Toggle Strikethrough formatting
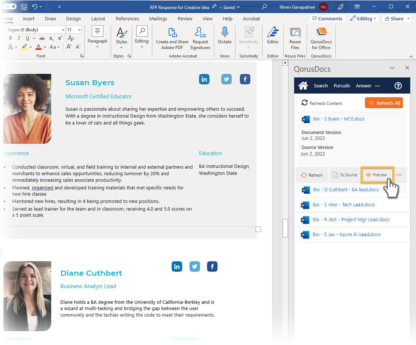Image resolution: width=416 pixels, height=345 pixels. [42, 38]
